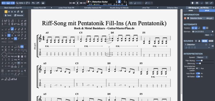This screenshot has width=215, height=101.
Task: Start playback with the Play button
Action: (77, 3)
